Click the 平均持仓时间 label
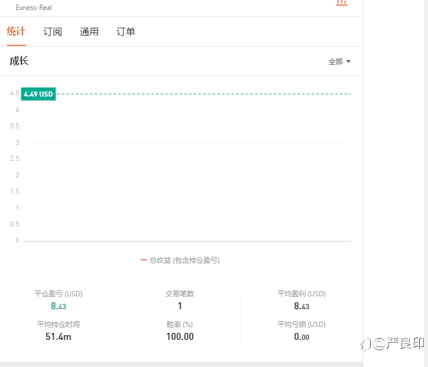The width and height of the screenshot is (428, 367). point(58,324)
